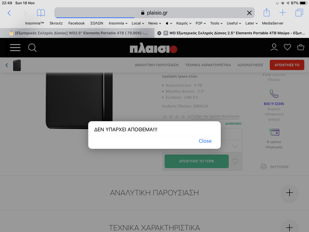
Task: Open the Safari bookmarks book icon
Action: coord(41,13)
